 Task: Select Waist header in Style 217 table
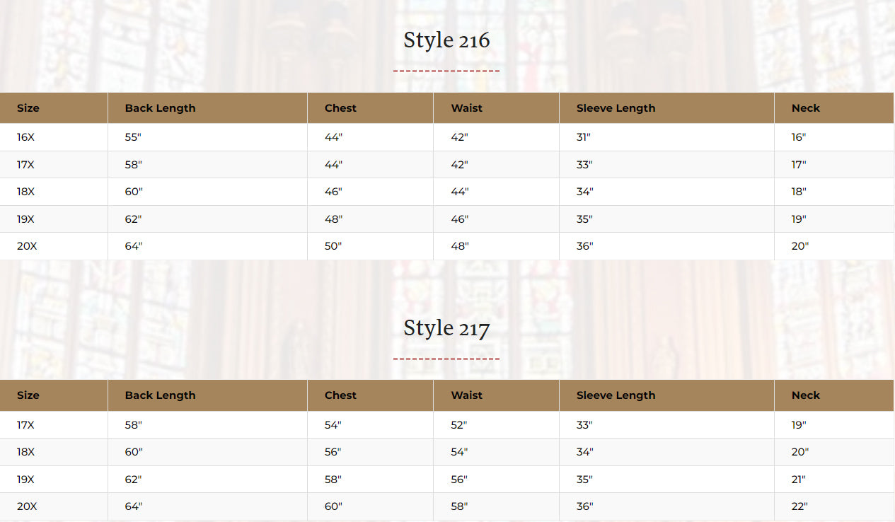point(466,395)
